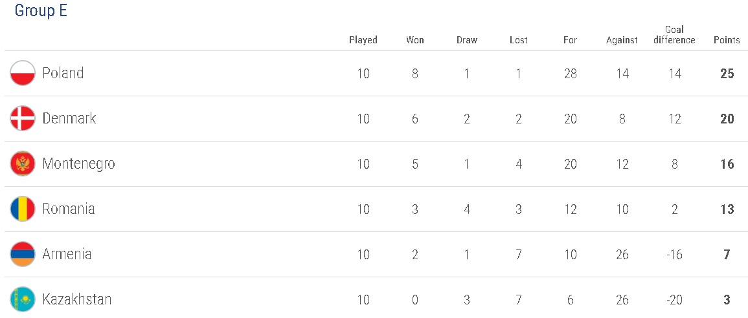748x318 pixels.
Task: Open the Kazakhstan team page
Action: tap(76, 299)
